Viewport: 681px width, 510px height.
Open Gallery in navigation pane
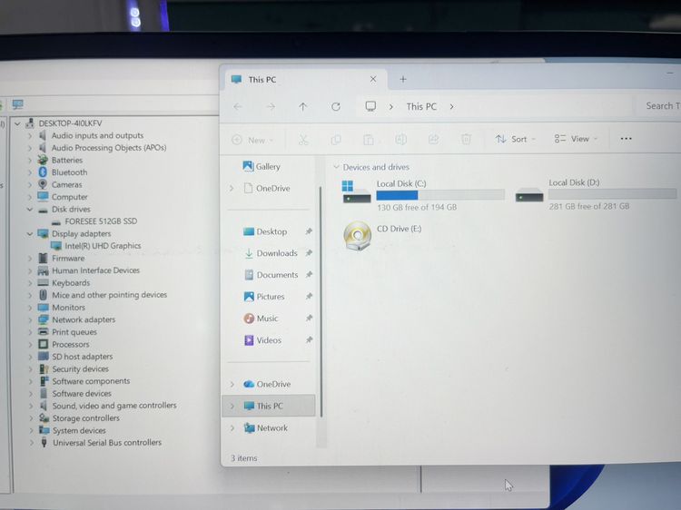pyautogui.click(x=262, y=166)
